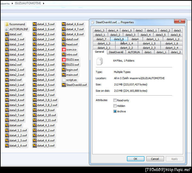The height and width of the screenshot is (173, 192).
Task: Confirm with the OK button
Action: point(136,159)
